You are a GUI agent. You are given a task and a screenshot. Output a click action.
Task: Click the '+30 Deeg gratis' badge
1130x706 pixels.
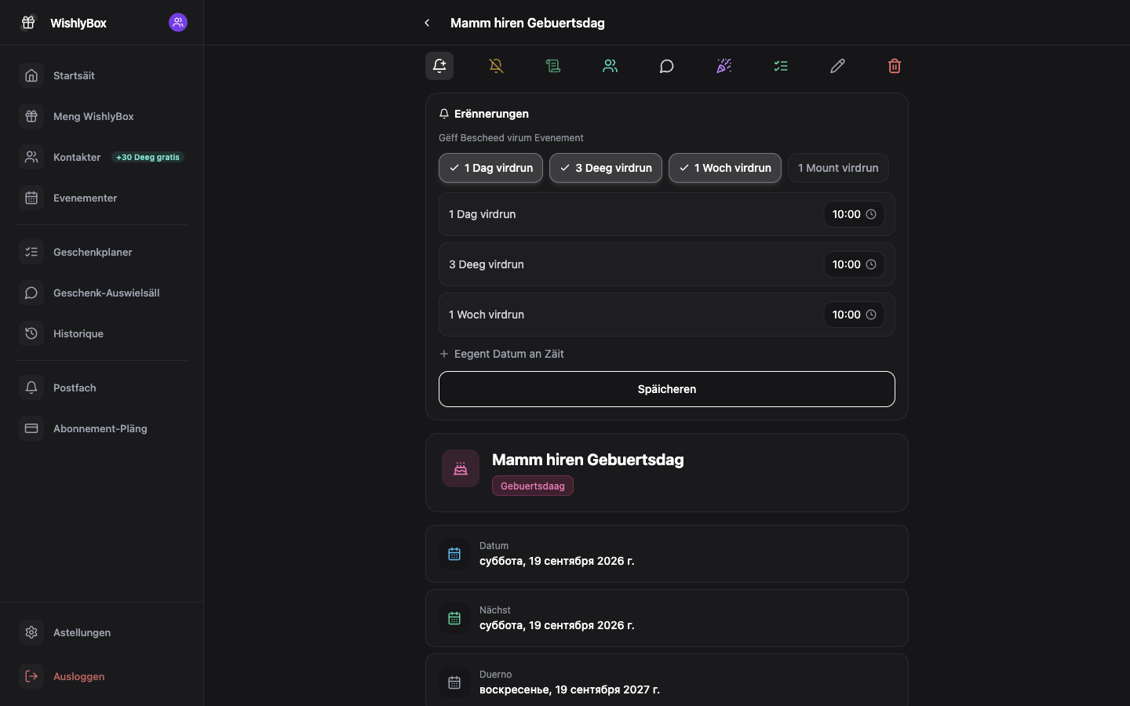148,157
